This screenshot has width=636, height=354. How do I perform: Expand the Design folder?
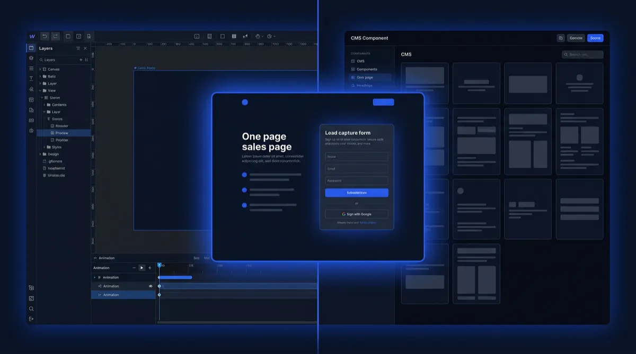pyautogui.click(x=40, y=154)
